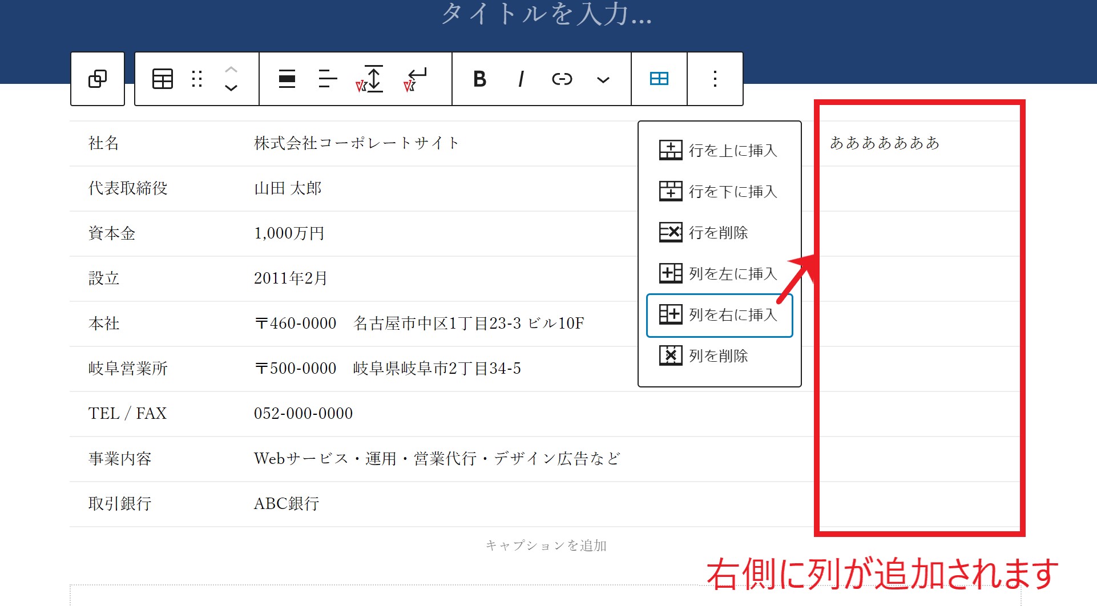The height and width of the screenshot is (606, 1097).
Task: Click the line break return icon
Action: point(416,79)
